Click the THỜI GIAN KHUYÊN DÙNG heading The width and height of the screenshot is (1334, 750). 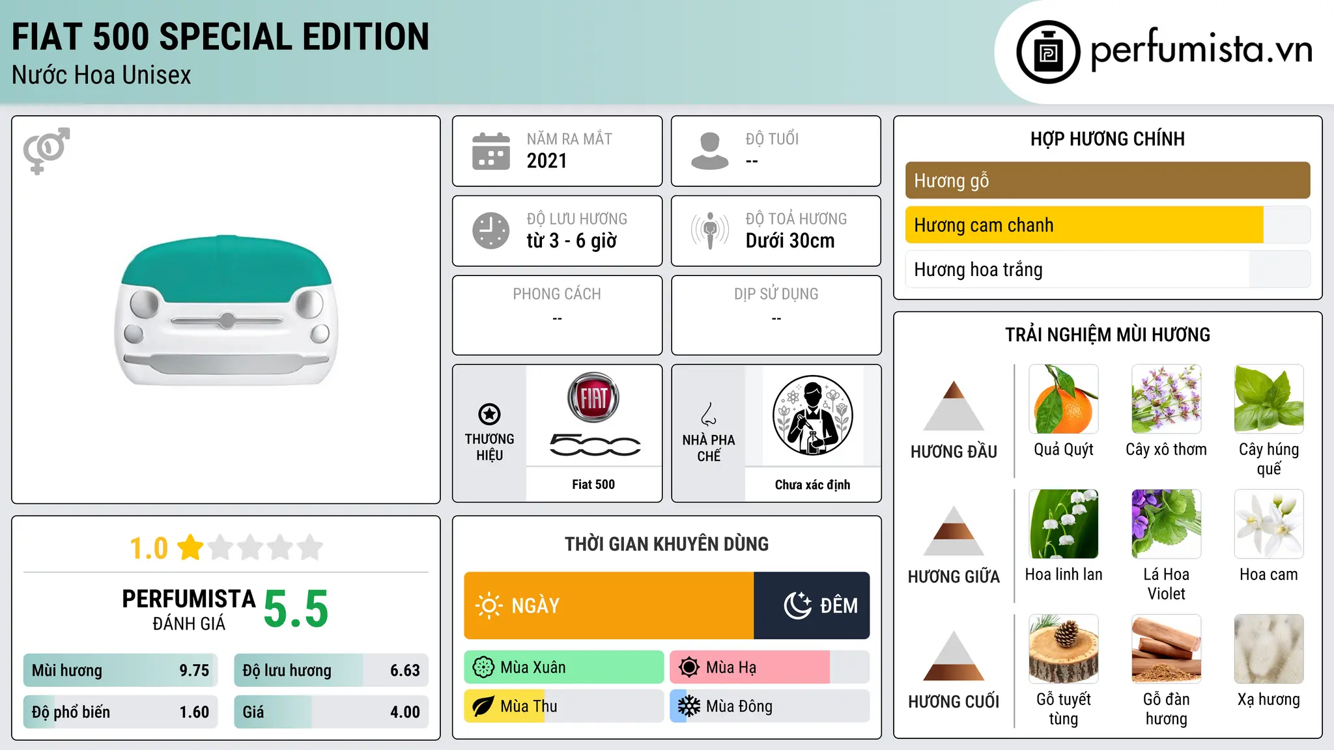[667, 544]
